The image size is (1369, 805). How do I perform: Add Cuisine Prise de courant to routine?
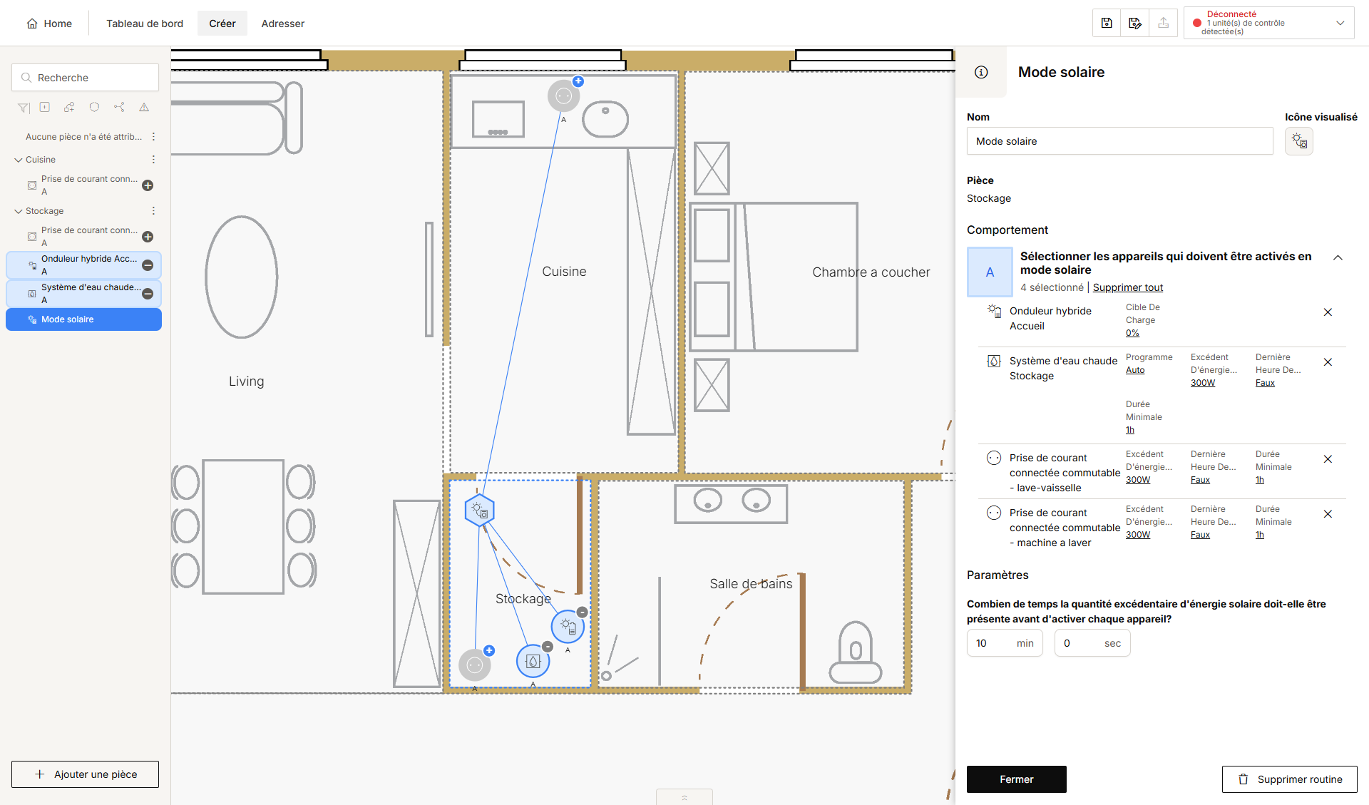(x=148, y=185)
